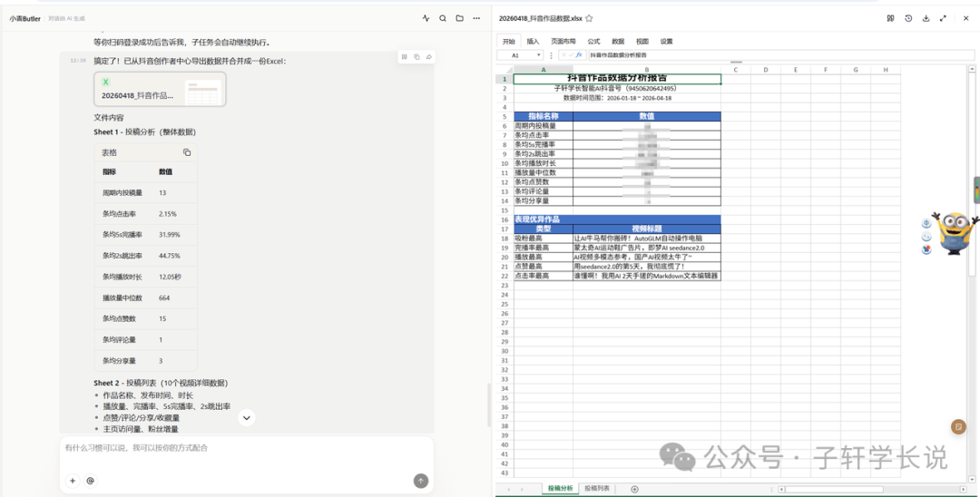This screenshot has width=980, height=497.
Task: Click the plus attachment button in the input box
Action: coord(73,481)
